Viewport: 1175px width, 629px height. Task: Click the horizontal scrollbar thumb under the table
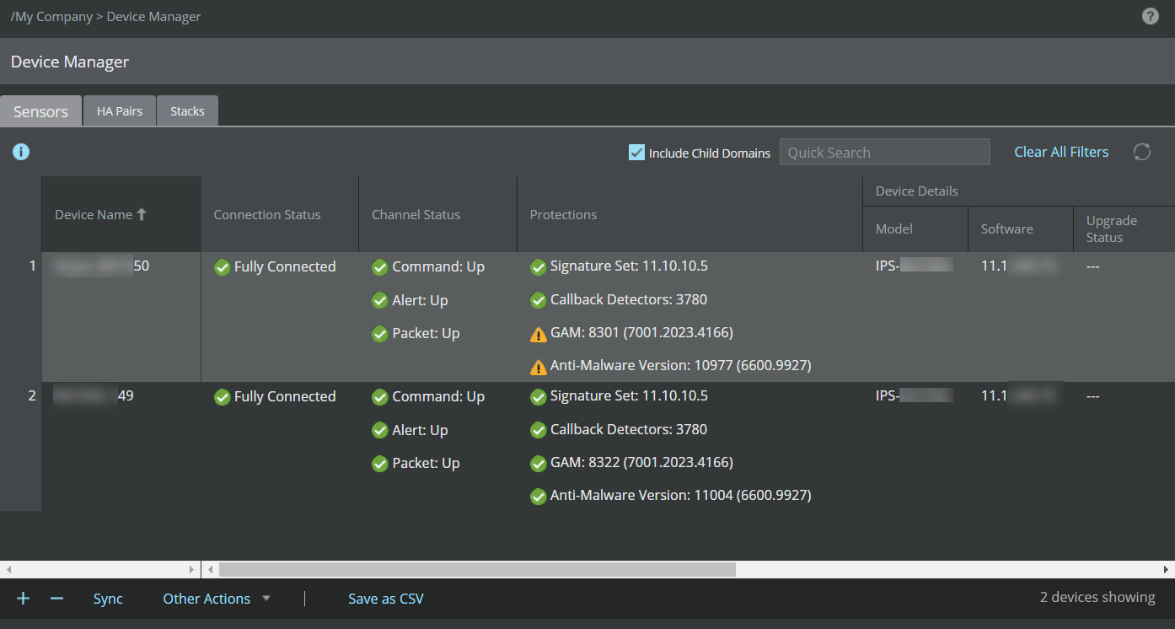pyautogui.click(x=477, y=569)
